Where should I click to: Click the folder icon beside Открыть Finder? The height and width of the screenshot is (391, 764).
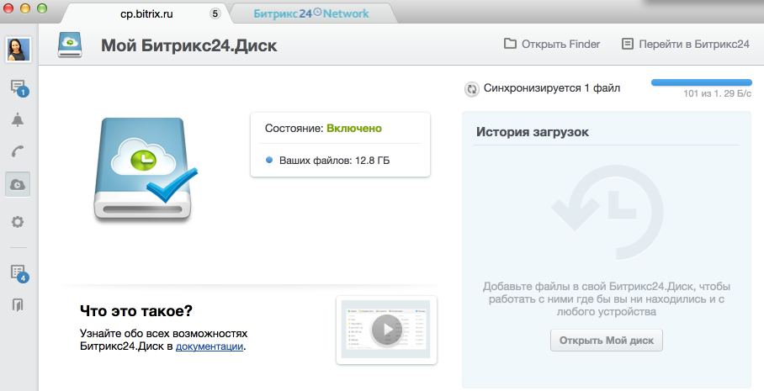click(x=510, y=44)
